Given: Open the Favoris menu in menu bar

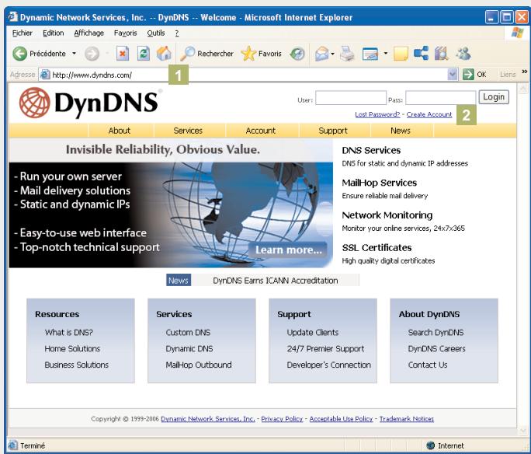Looking at the screenshot, I should pyautogui.click(x=125, y=33).
